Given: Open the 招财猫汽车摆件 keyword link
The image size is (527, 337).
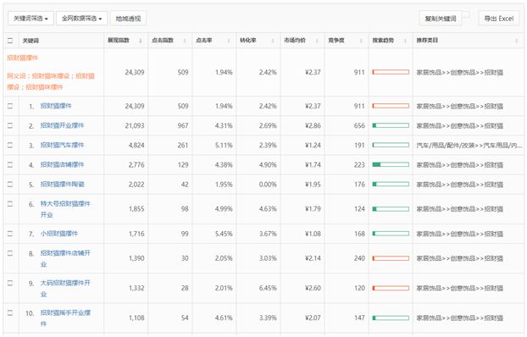Looking at the screenshot, I should point(62,145).
